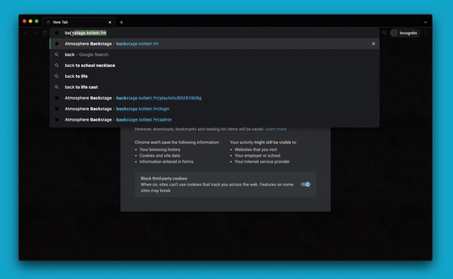Screen dimensions: 453x279
Task: Open backstage.kollekt.fm playlists suggestion
Action: click(214, 98)
